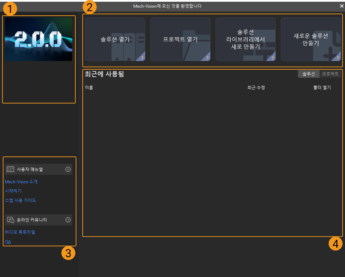Click the arrow circle next to 온라인 커뮤니티
This screenshot has height=277, width=345.
click(68, 220)
